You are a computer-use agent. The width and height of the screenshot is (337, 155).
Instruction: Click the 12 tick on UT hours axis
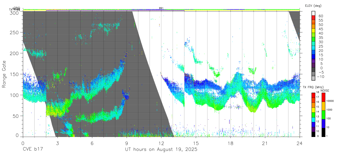click(161, 143)
